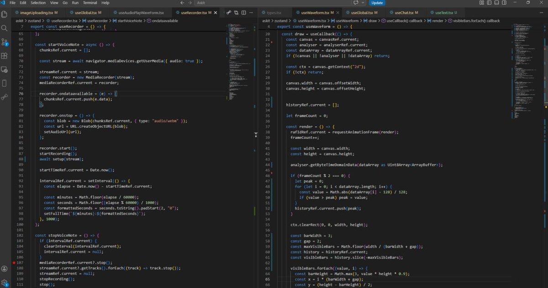Open Source Control view with badge 7
548x288 pixels.
coord(5,42)
